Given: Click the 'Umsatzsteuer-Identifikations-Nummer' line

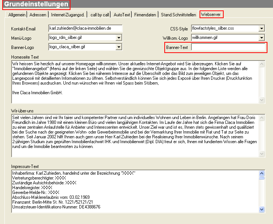Looking at the screenshot, I should (x=56, y=207).
